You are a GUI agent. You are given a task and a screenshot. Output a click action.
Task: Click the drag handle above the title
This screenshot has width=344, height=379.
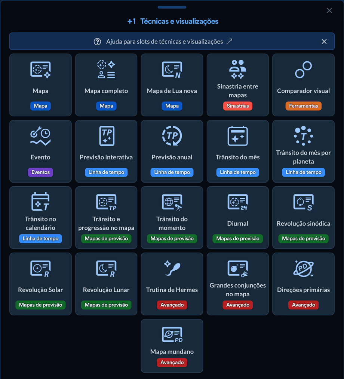(x=172, y=7)
